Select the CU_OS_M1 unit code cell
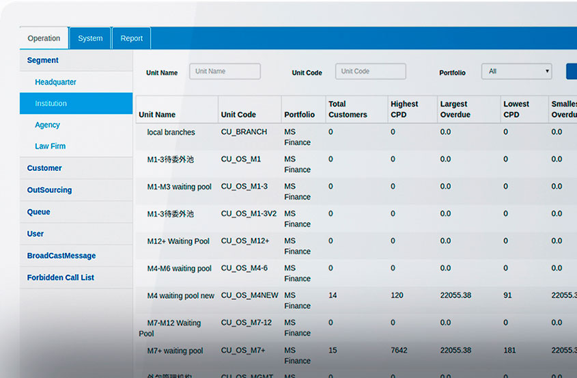The height and width of the screenshot is (378, 577). 241,159
